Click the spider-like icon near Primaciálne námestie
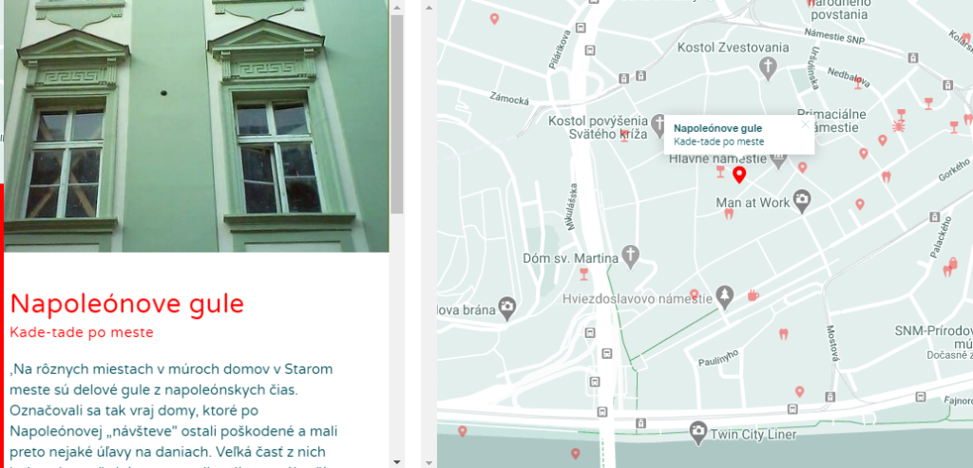 point(899,124)
